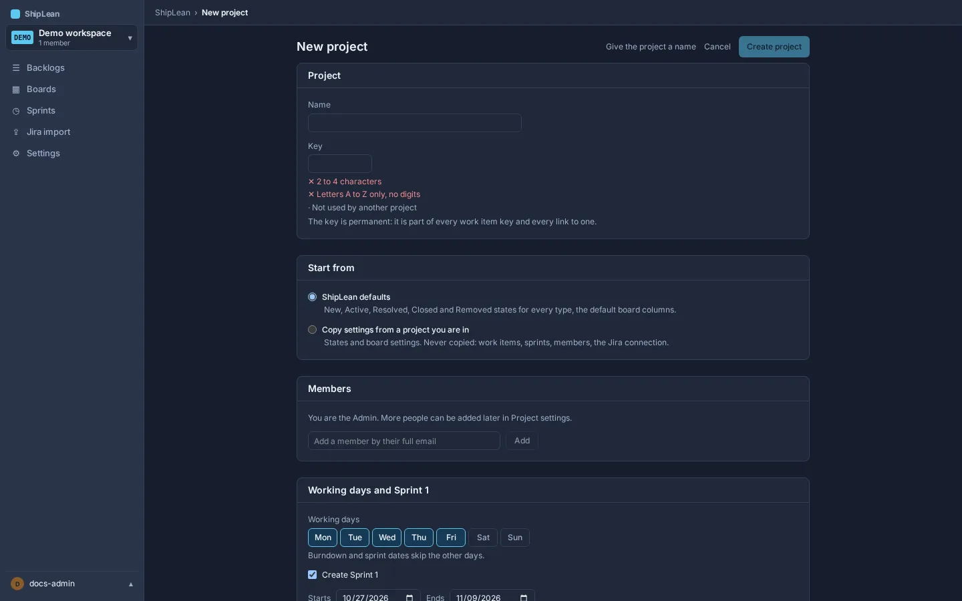
Task: Click the Backlogs list icon
Action: pos(16,68)
